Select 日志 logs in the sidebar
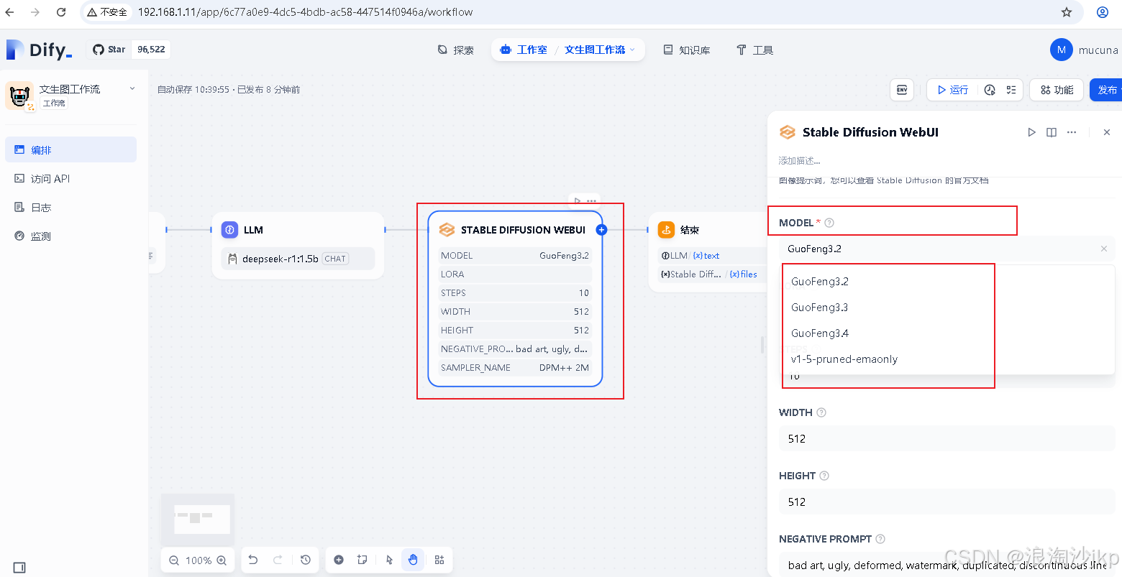Viewport: 1122px width, 577px height. 70,207
